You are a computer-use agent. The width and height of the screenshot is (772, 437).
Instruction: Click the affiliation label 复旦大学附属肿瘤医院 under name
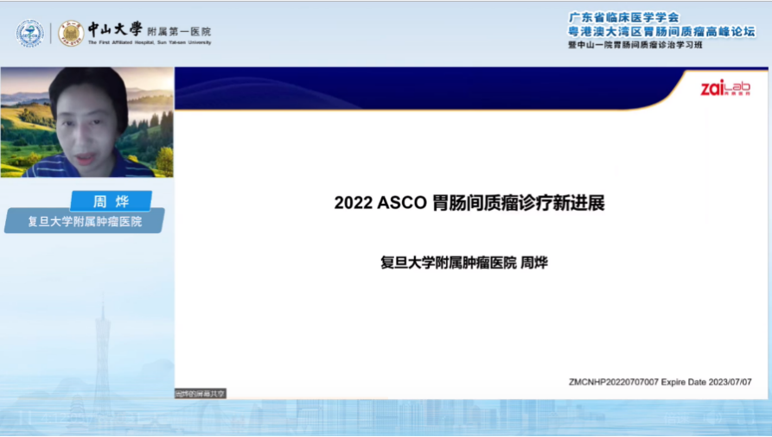pyautogui.click(x=85, y=221)
